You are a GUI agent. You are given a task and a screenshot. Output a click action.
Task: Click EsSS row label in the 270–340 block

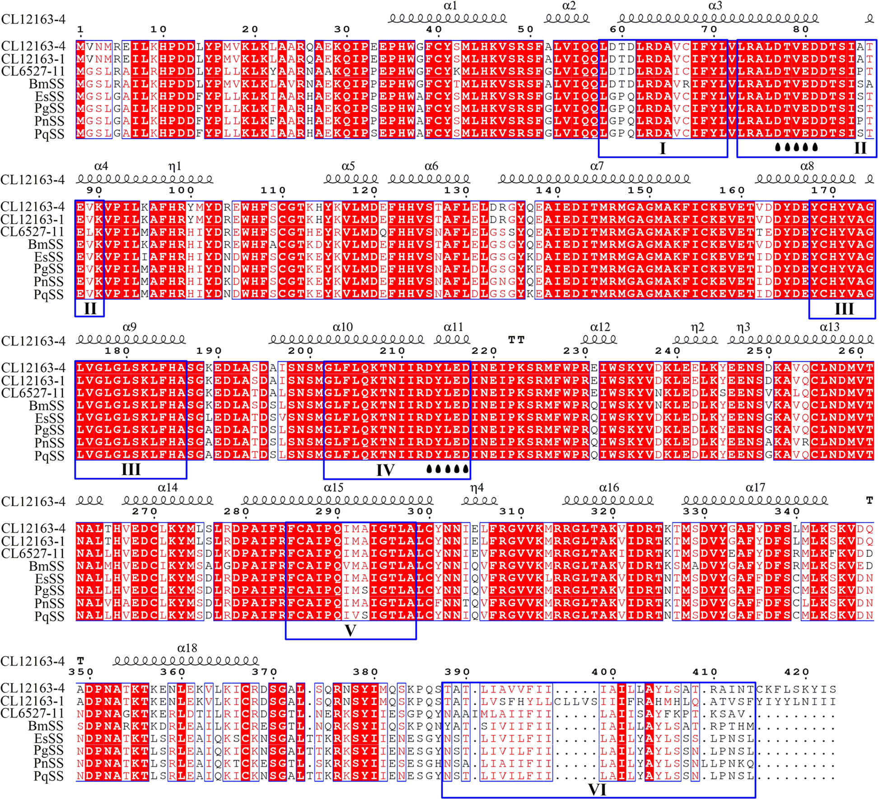49,579
